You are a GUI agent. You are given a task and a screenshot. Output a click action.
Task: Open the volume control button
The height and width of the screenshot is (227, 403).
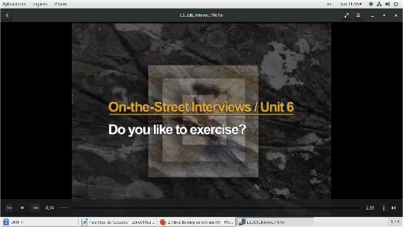(x=394, y=208)
